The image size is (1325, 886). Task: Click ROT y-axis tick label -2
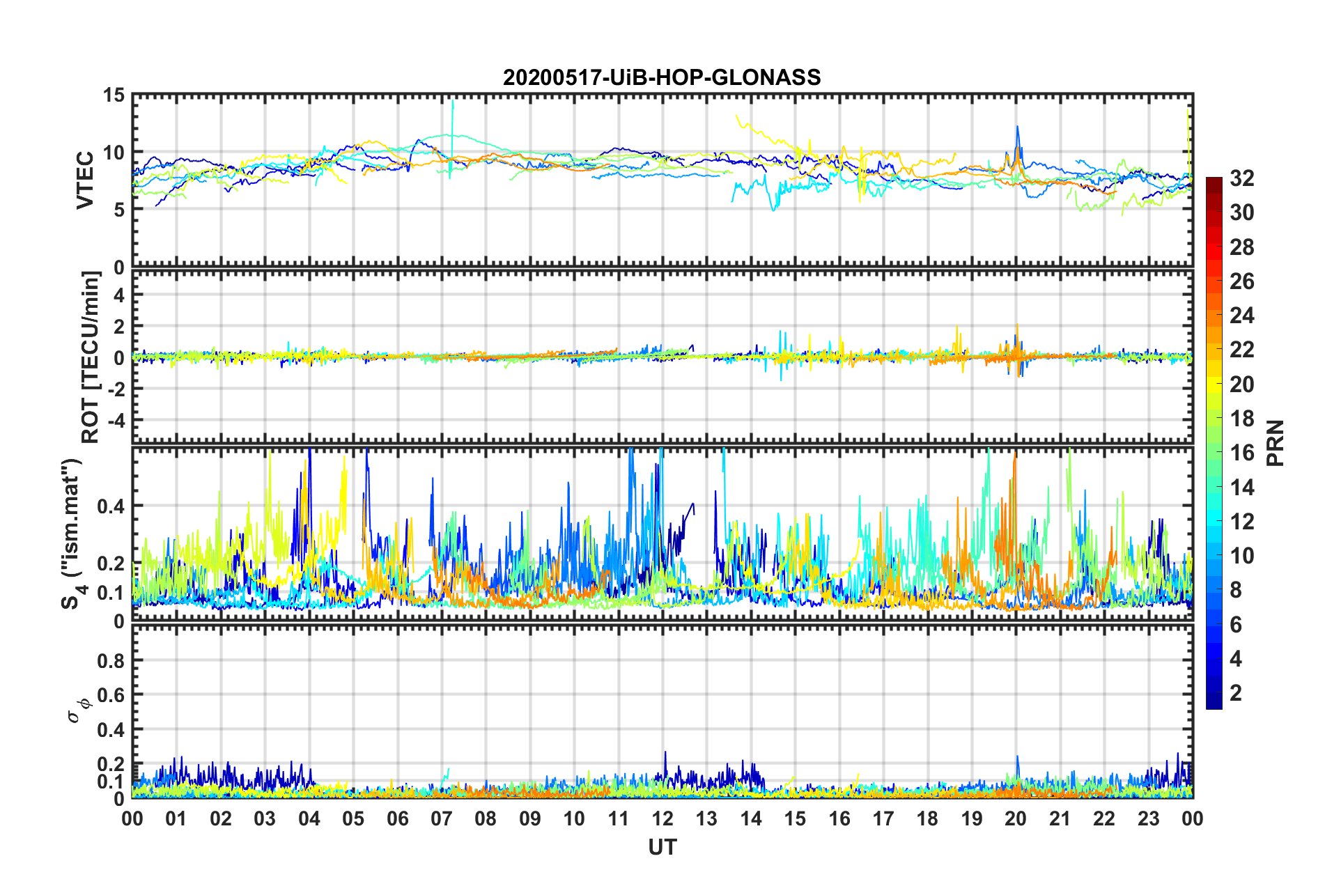click(x=117, y=389)
